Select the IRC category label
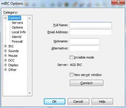This screenshot has height=108, width=126. pyautogui.click(x=11, y=46)
